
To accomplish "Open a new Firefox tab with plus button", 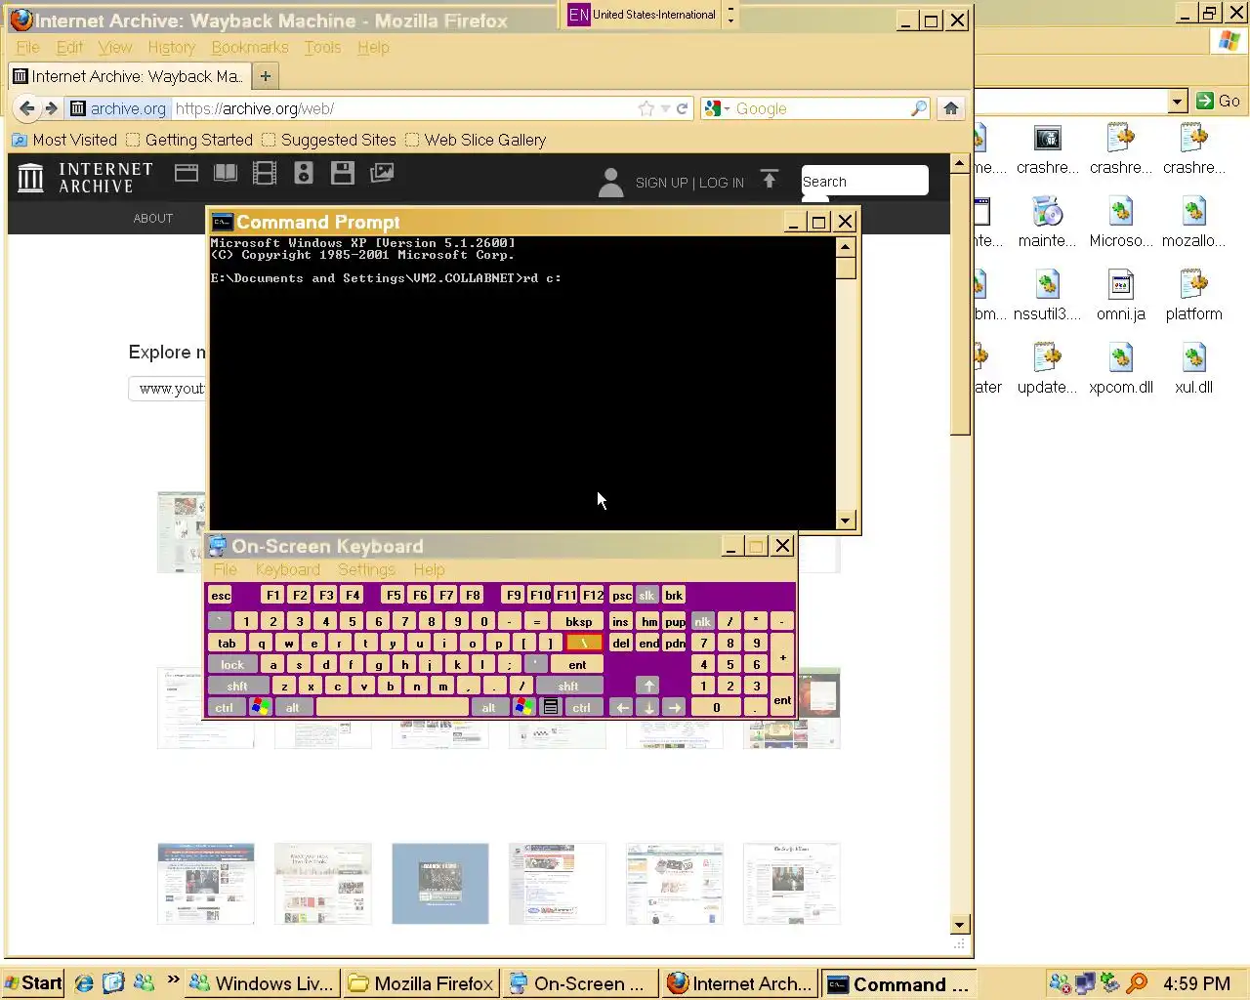I will pyautogui.click(x=266, y=76).
